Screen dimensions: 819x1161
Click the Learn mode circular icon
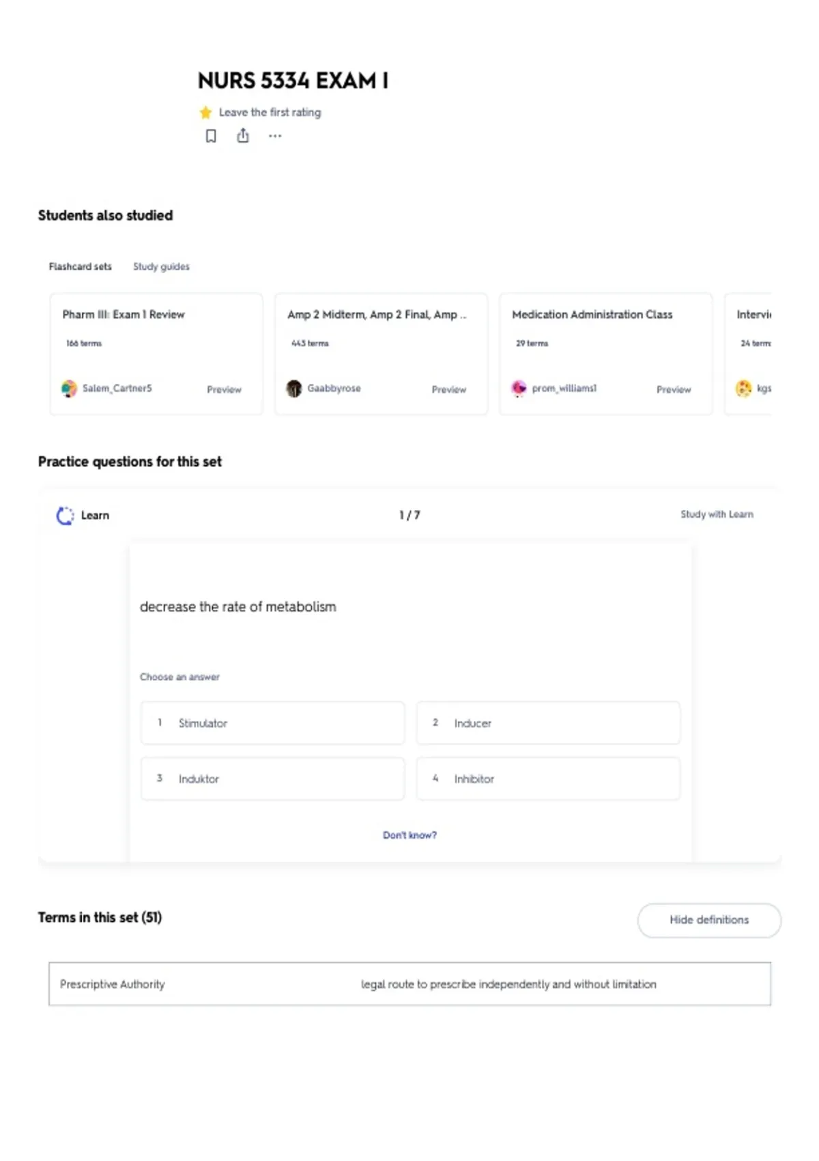[x=65, y=516]
